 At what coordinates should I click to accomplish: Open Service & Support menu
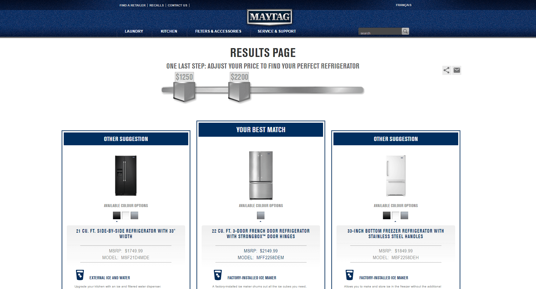[277, 31]
